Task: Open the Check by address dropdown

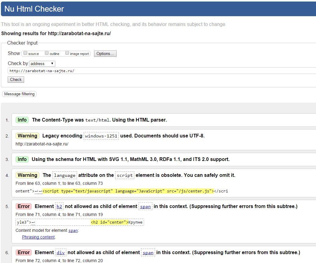Action: click(x=42, y=64)
